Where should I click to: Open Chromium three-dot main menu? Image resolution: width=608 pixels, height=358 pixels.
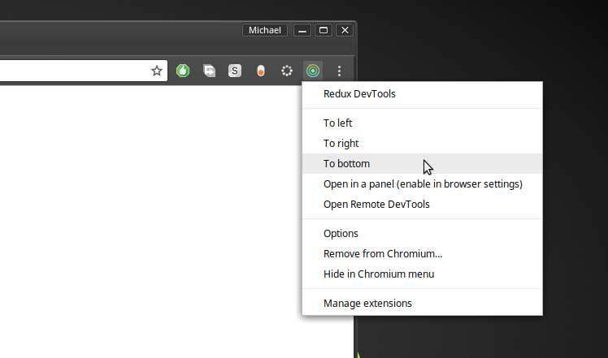(339, 71)
